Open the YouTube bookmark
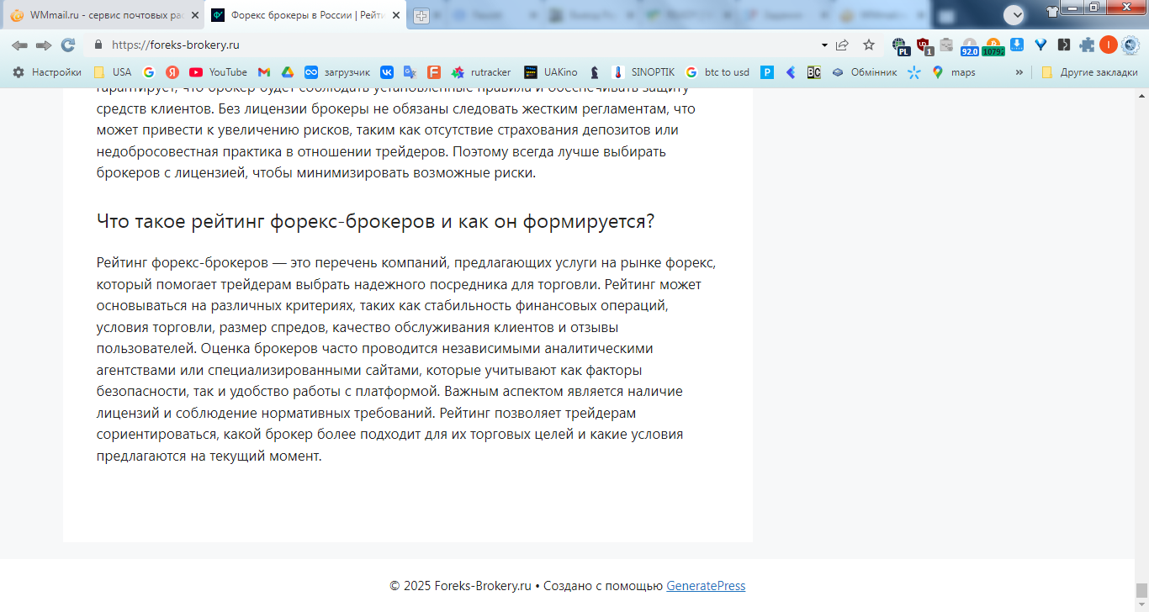 pyautogui.click(x=218, y=72)
